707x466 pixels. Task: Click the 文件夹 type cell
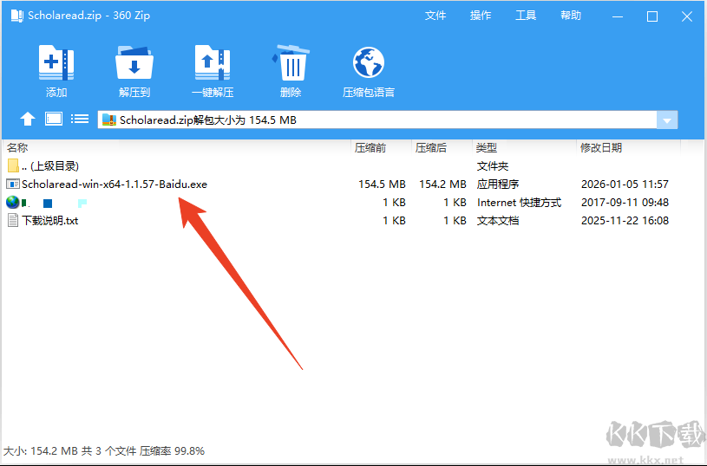[x=493, y=166]
